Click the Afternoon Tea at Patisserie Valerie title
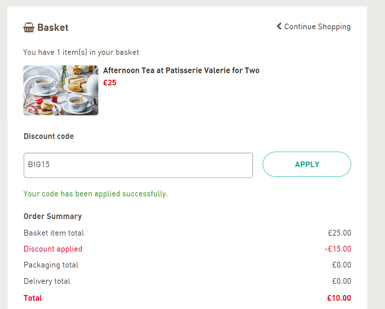Viewport: 385px width, 309px height. pos(181,70)
